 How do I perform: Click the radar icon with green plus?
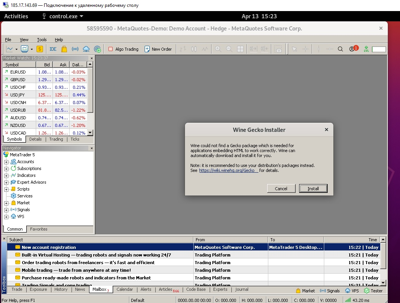[x=97, y=49]
